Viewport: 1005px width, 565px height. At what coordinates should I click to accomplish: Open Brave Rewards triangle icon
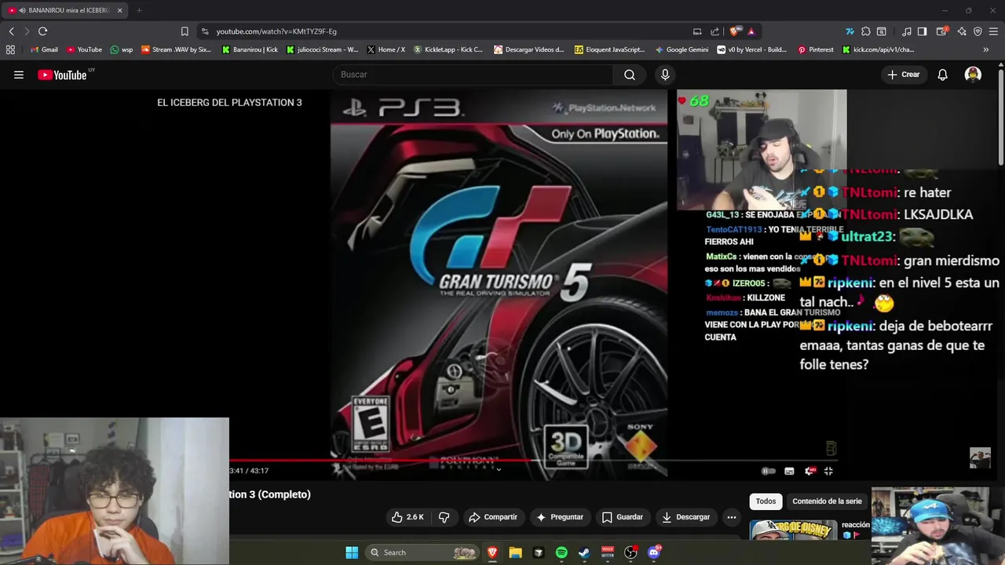pyautogui.click(x=751, y=31)
